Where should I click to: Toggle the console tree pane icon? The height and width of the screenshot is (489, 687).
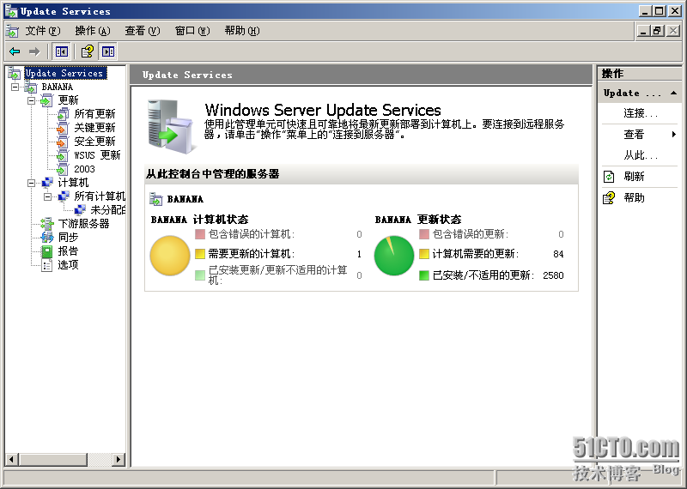(x=61, y=51)
